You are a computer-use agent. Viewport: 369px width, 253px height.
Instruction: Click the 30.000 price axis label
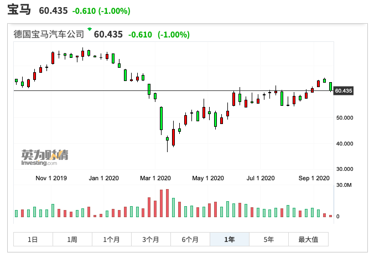tap(345, 169)
